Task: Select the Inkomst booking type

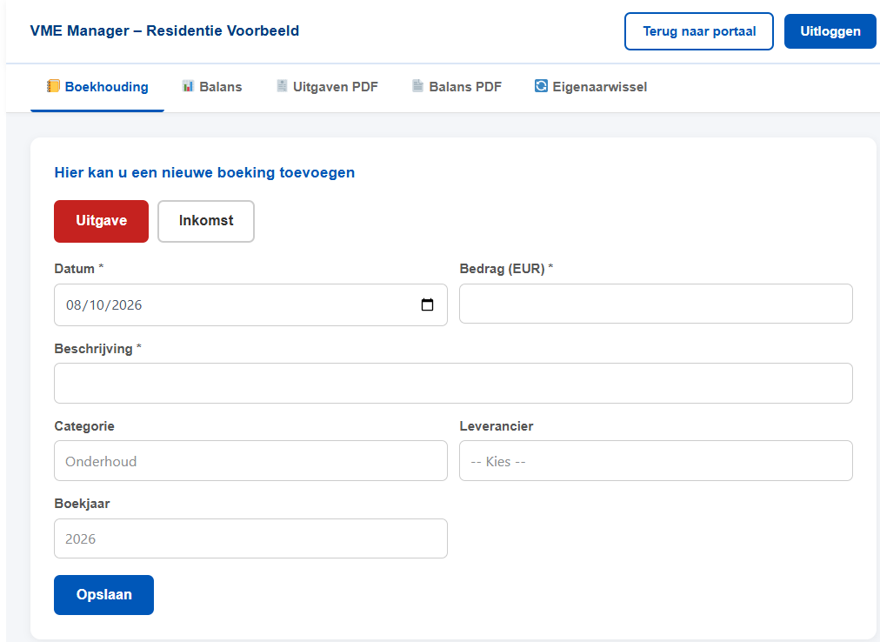Action: click(206, 221)
